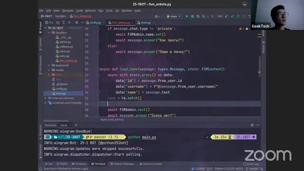Image resolution: width=304 pixels, height=171 pixels.
Task: Collapse all icon in the Project panel
Action: click(x=69, y=23)
